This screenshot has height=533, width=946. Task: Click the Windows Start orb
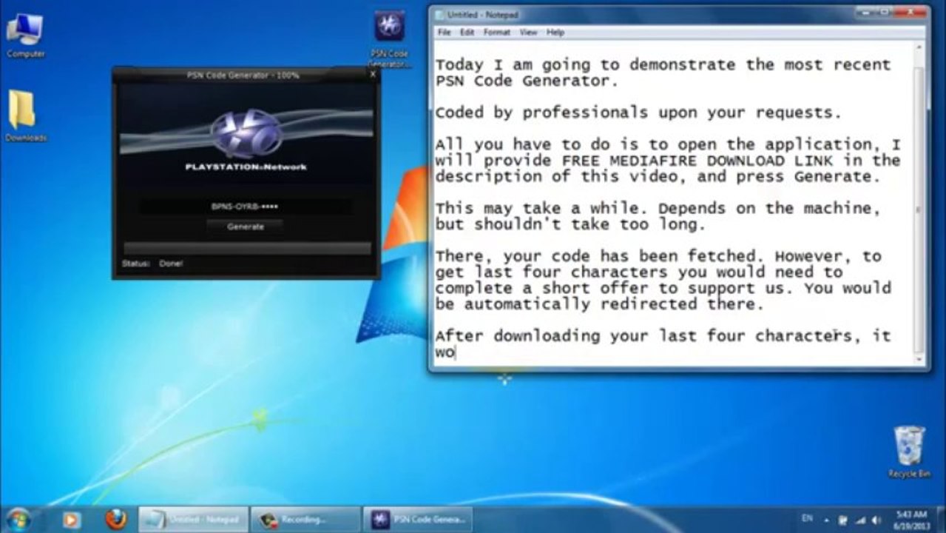click(18, 520)
